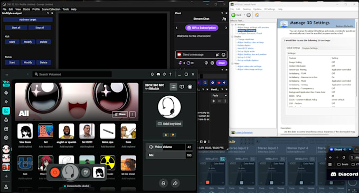
Task: Click the Start all button in OBS
Action: point(16,27)
